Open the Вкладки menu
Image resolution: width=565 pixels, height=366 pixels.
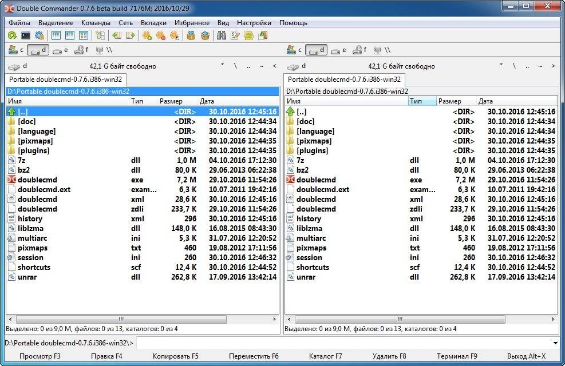coord(153,23)
